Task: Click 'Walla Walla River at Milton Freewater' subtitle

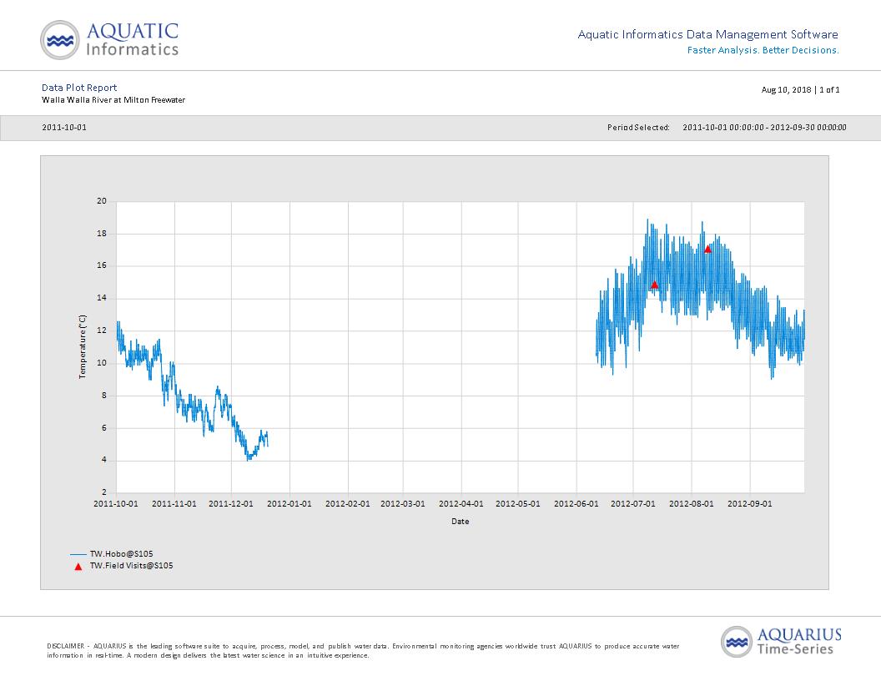Action: click(x=113, y=100)
